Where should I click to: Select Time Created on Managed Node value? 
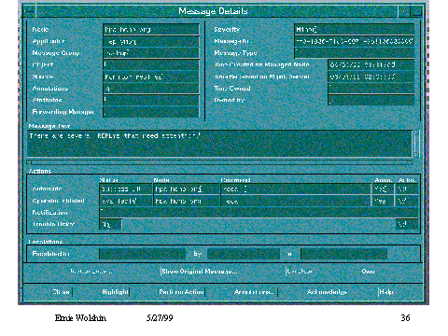[371, 65]
